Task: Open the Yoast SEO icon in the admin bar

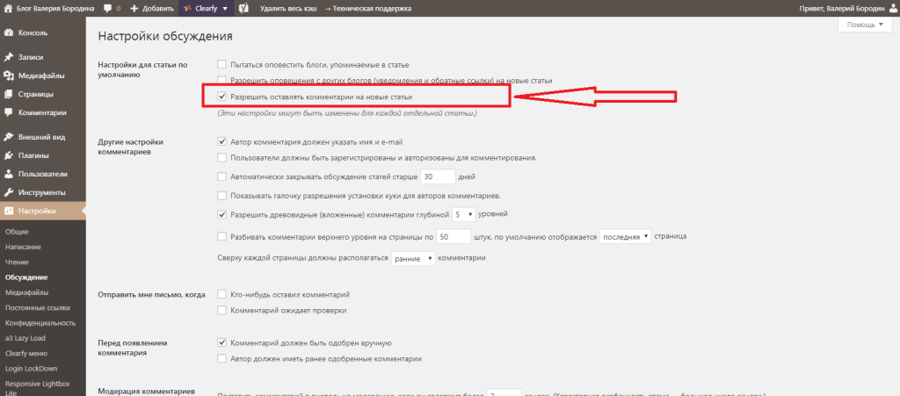Action: click(243, 9)
